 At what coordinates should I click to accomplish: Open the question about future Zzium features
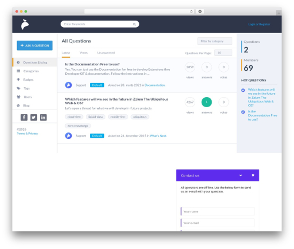click(116, 101)
